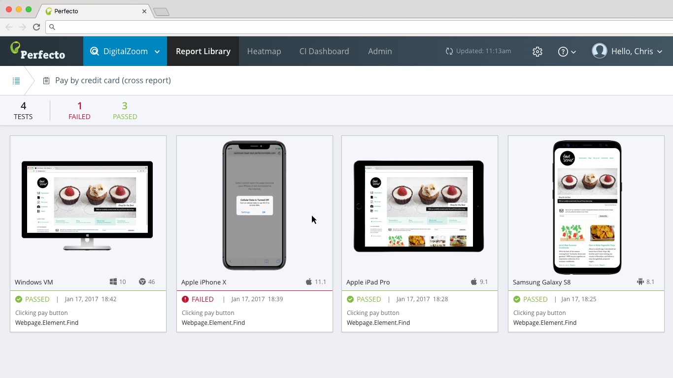Open the Apple iPhone X test thumbnail
The height and width of the screenshot is (378, 673).
(x=254, y=205)
